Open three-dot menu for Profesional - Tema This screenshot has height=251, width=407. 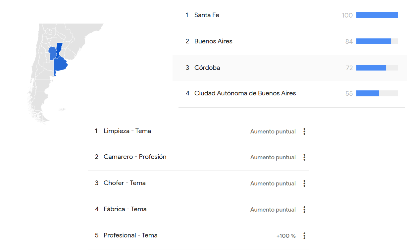304,236
